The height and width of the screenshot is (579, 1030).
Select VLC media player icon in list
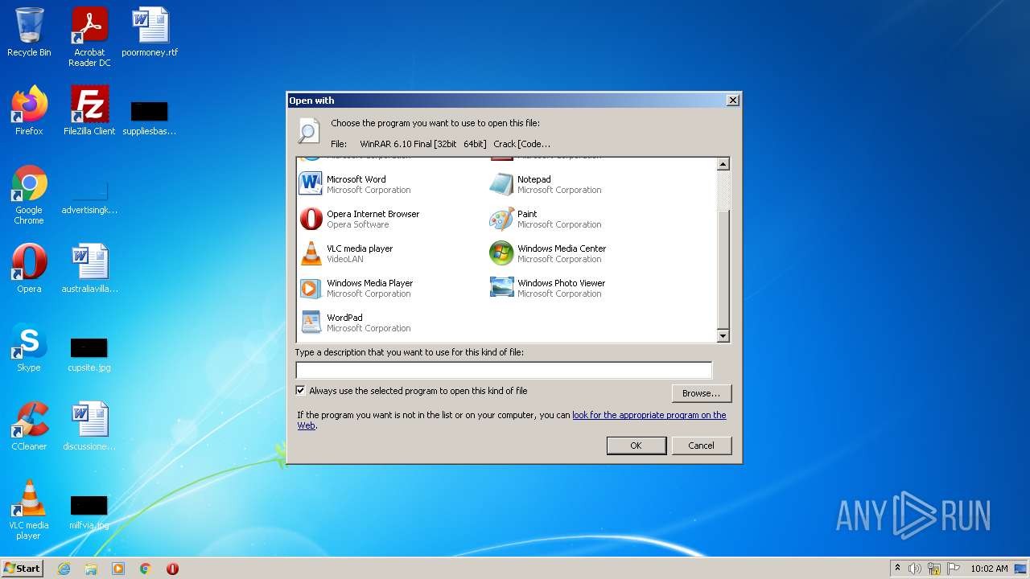(x=311, y=253)
